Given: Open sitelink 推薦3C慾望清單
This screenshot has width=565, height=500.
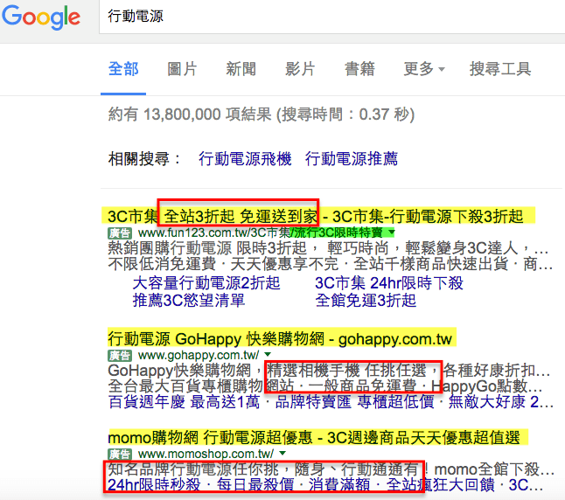Looking at the screenshot, I should click(x=189, y=301).
